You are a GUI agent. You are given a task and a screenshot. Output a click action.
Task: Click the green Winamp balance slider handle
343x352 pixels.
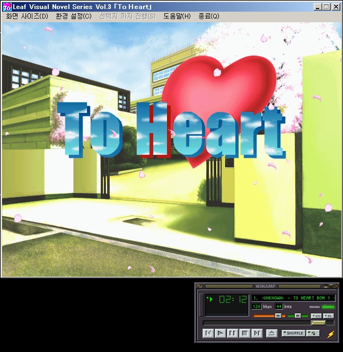point(297,316)
